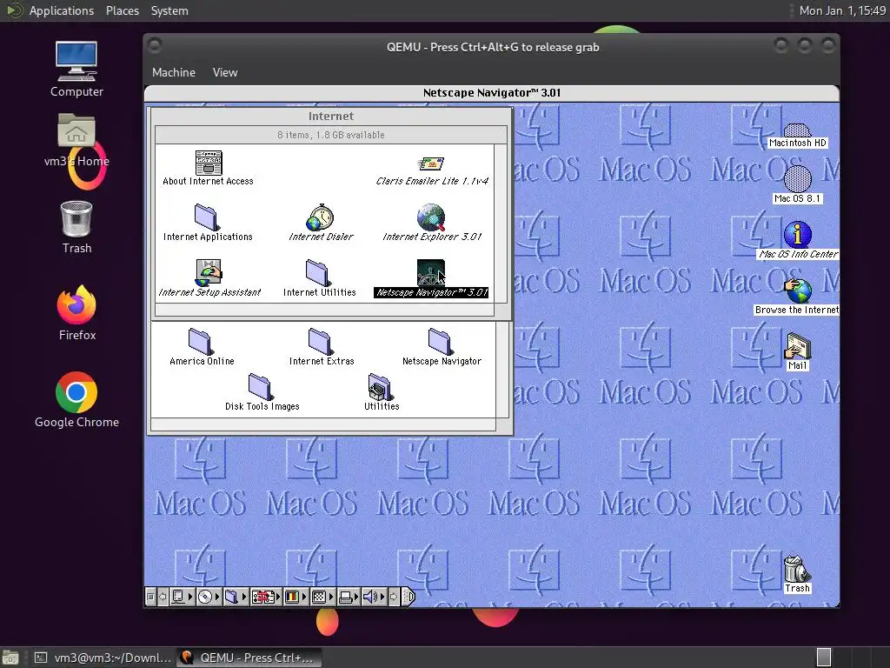The width and height of the screenshot is (890, 668).
Task: Open the CD player Control Strip module
Action: coord(209,597)
